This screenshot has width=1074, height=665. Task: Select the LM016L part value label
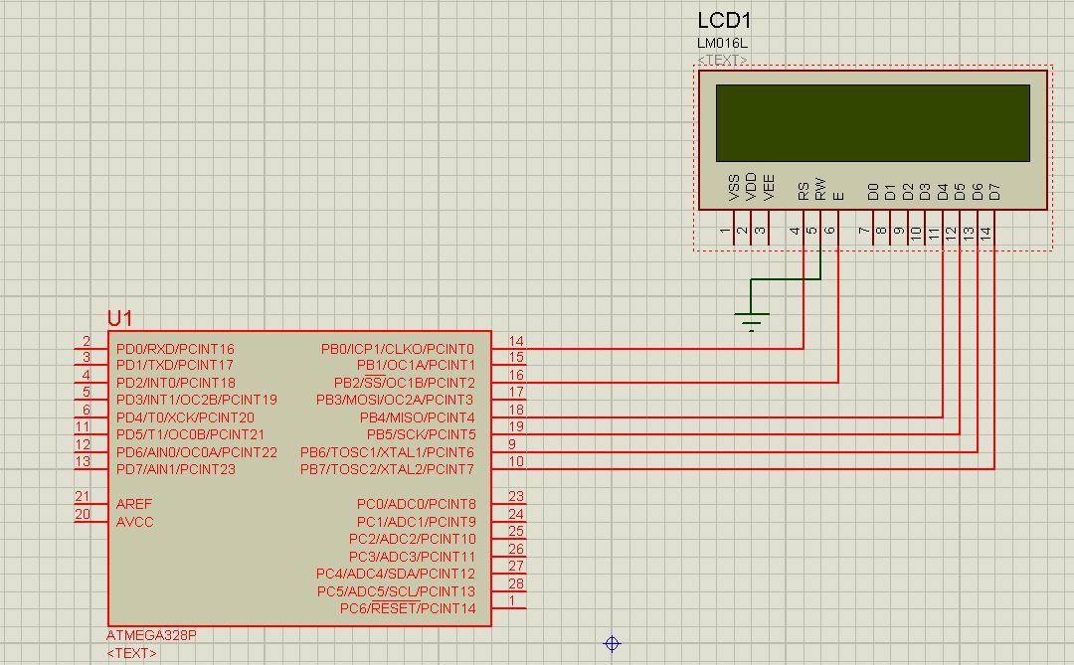tap(723, 43)
